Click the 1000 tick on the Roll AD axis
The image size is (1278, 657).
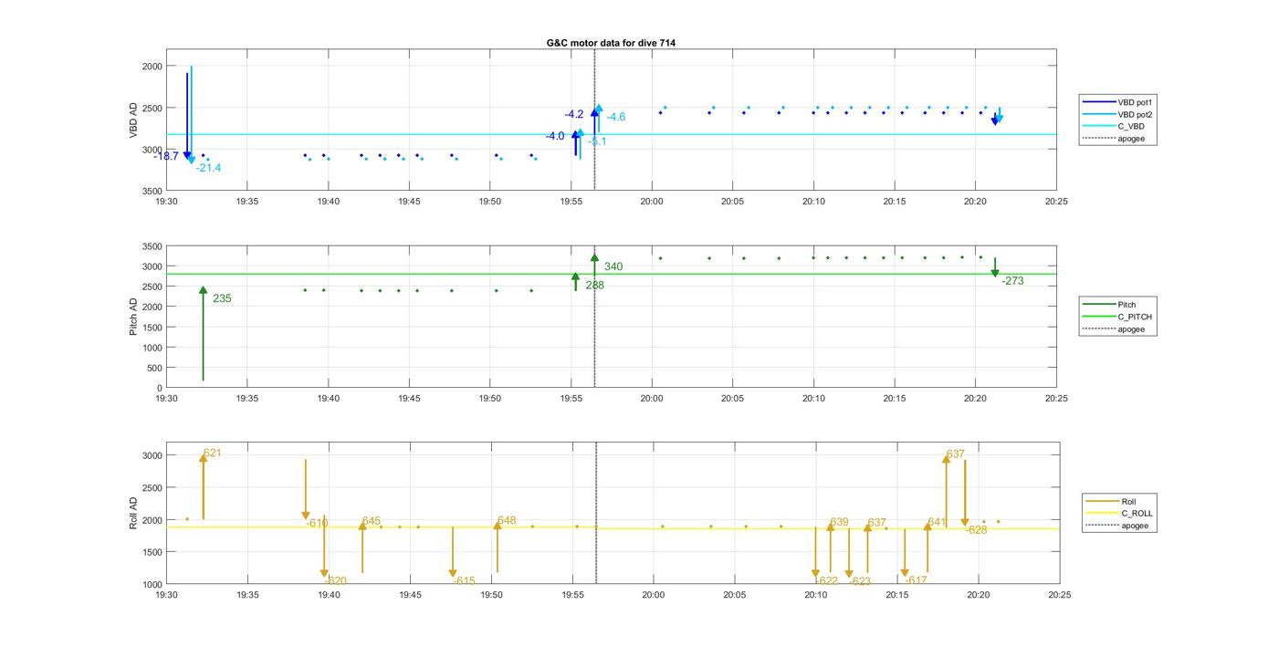click(x=152, y=585)
